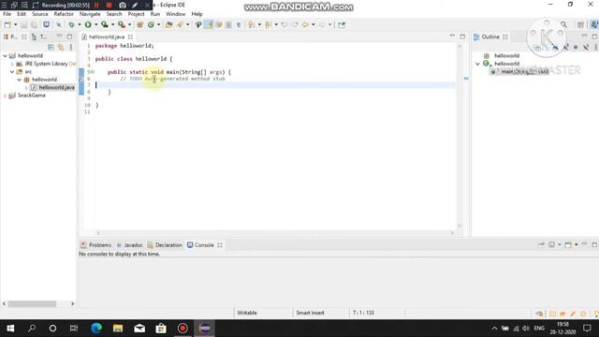Image resolution: width=599 pixels, height=337 pixels.
Task: Click the Smart Insert status bar entry
Action: [310, 313]
